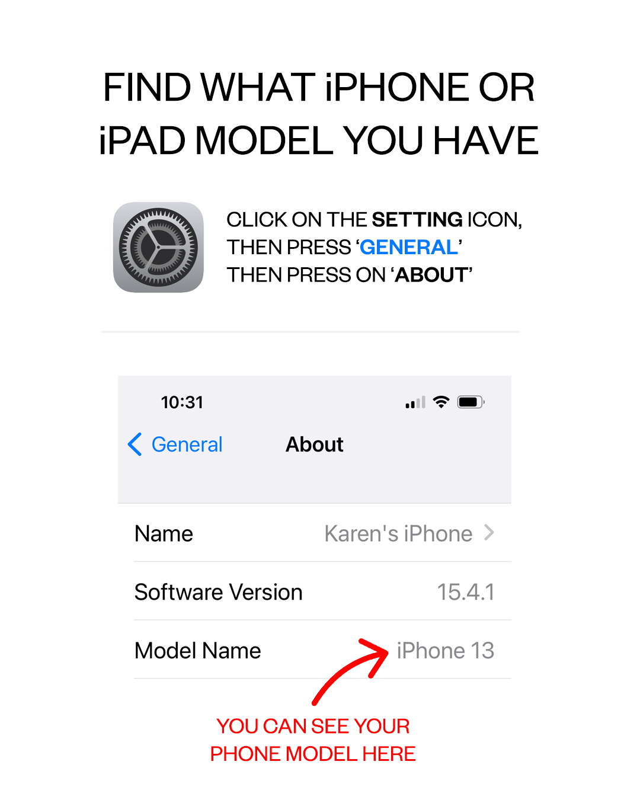Tap the cellular signal bars icon
This screenshot has height=800, width=640.
pyautogui.click(x=415, y=403)
